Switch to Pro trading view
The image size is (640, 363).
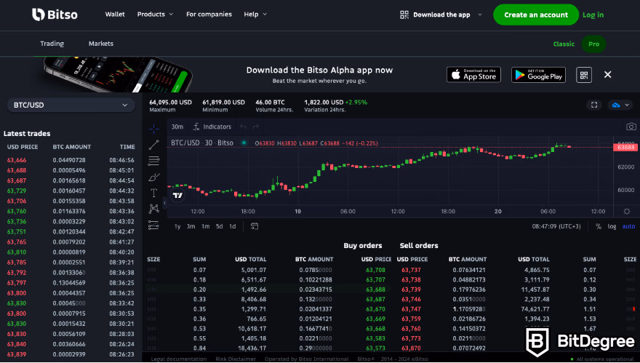(x=594, y=44)
